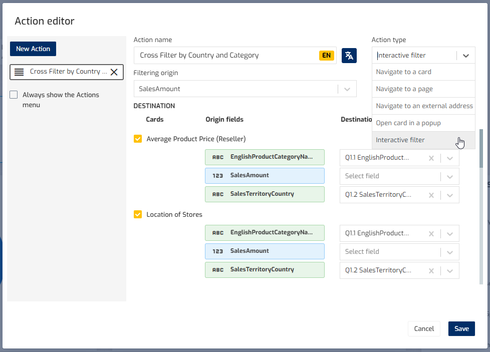Click the EN language badge on the name field
Screen dimensions: 490x352
(x=326, y=55)
